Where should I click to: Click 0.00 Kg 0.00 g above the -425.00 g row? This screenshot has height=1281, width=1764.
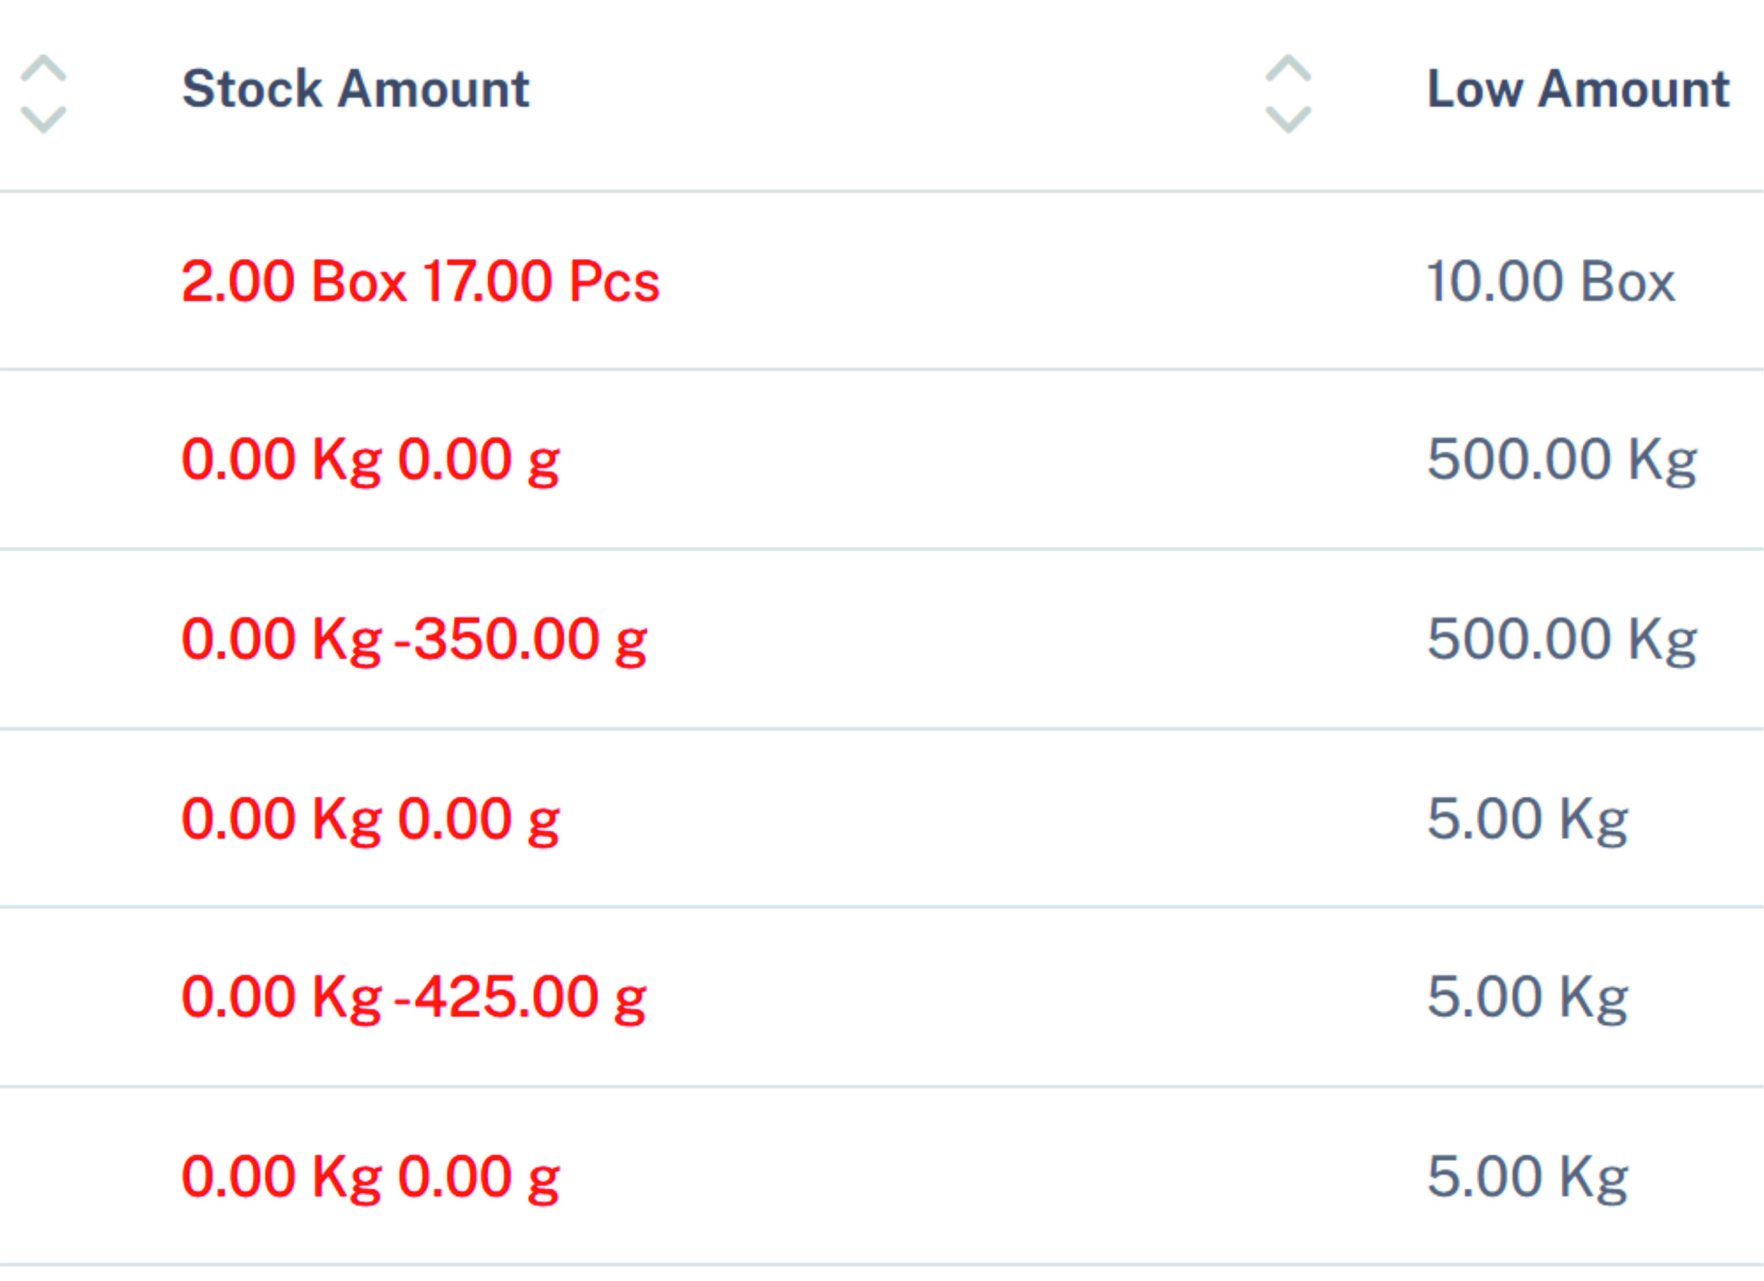coord(370,820)
